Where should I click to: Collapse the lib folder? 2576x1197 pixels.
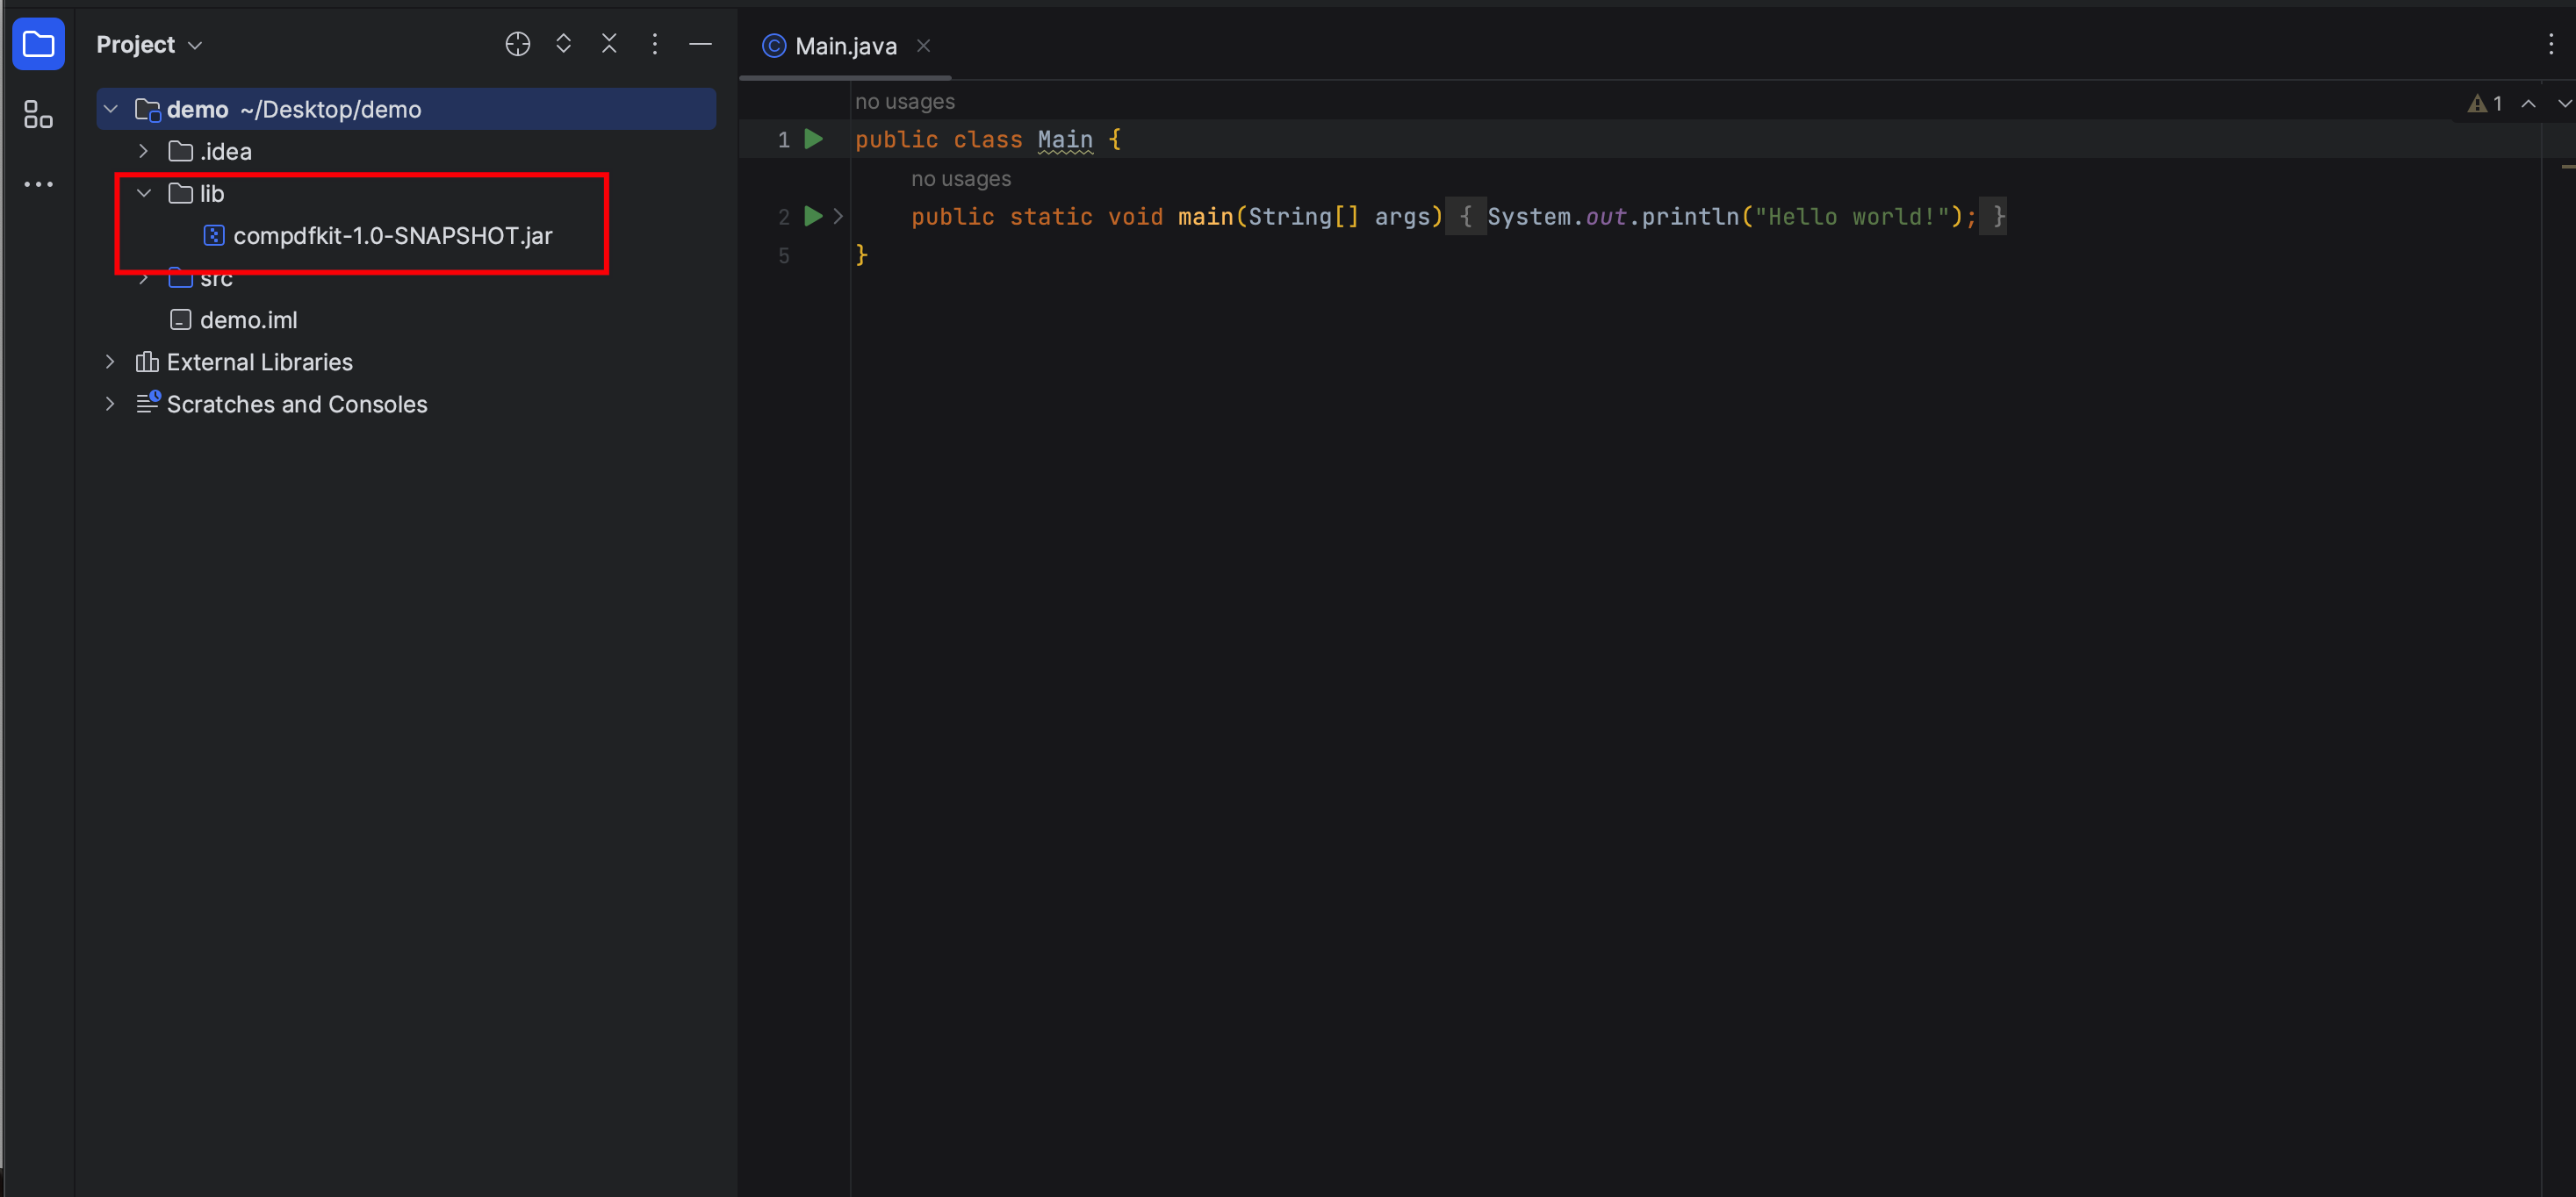coord(144,193)
